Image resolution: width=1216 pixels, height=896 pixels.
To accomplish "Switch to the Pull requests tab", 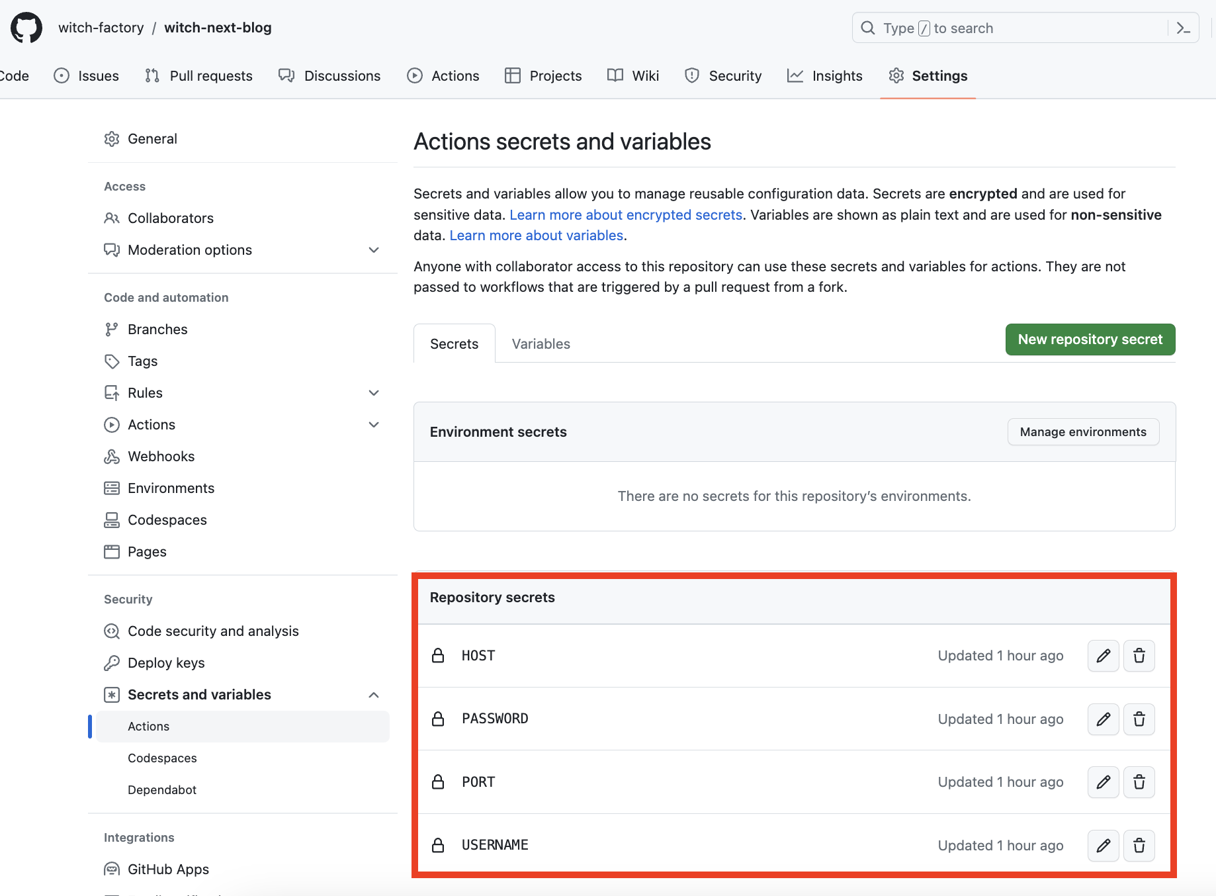I will coord(198,75).
